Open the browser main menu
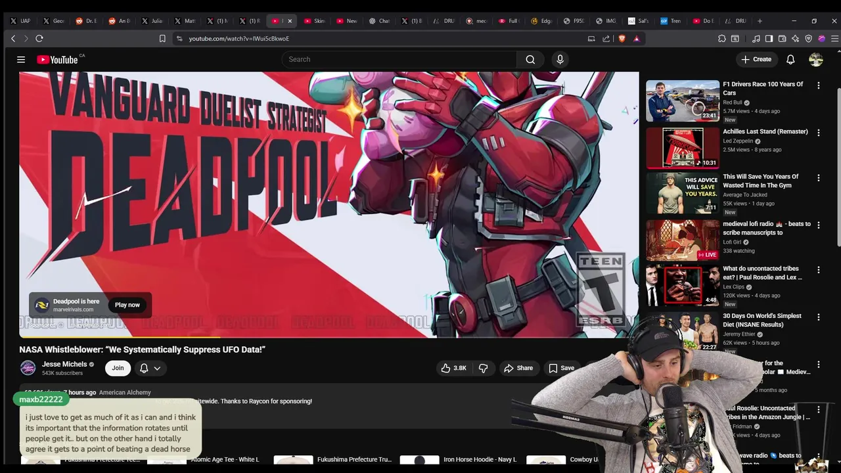 pyautogui.click(x=834, y=39)
